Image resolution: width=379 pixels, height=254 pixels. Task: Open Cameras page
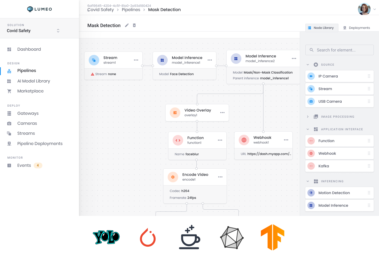(x=27, y=123)
